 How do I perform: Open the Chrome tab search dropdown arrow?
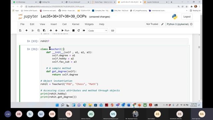[182, 2]
